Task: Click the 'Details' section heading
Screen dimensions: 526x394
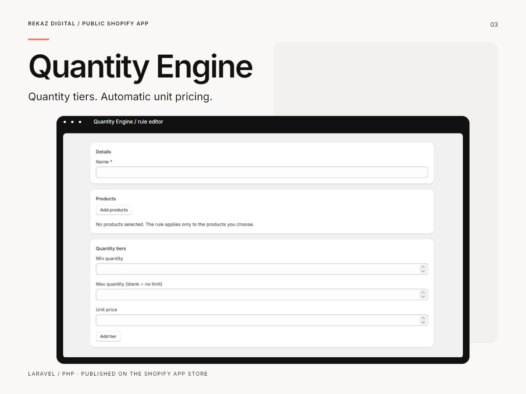Action: tap(103, 152)
